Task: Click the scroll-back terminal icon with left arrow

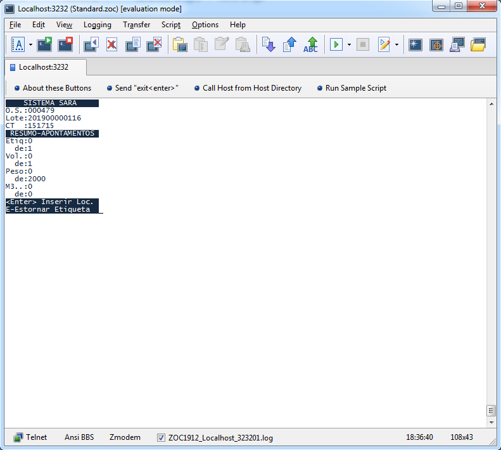Action: (x=91, y=44)
